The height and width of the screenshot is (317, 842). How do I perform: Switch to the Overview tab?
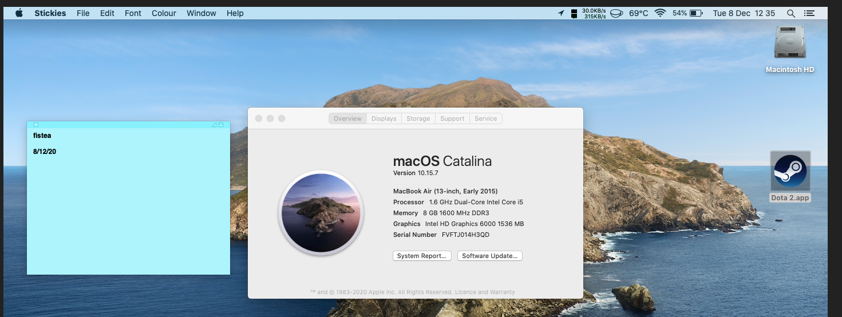click(347, 118)
